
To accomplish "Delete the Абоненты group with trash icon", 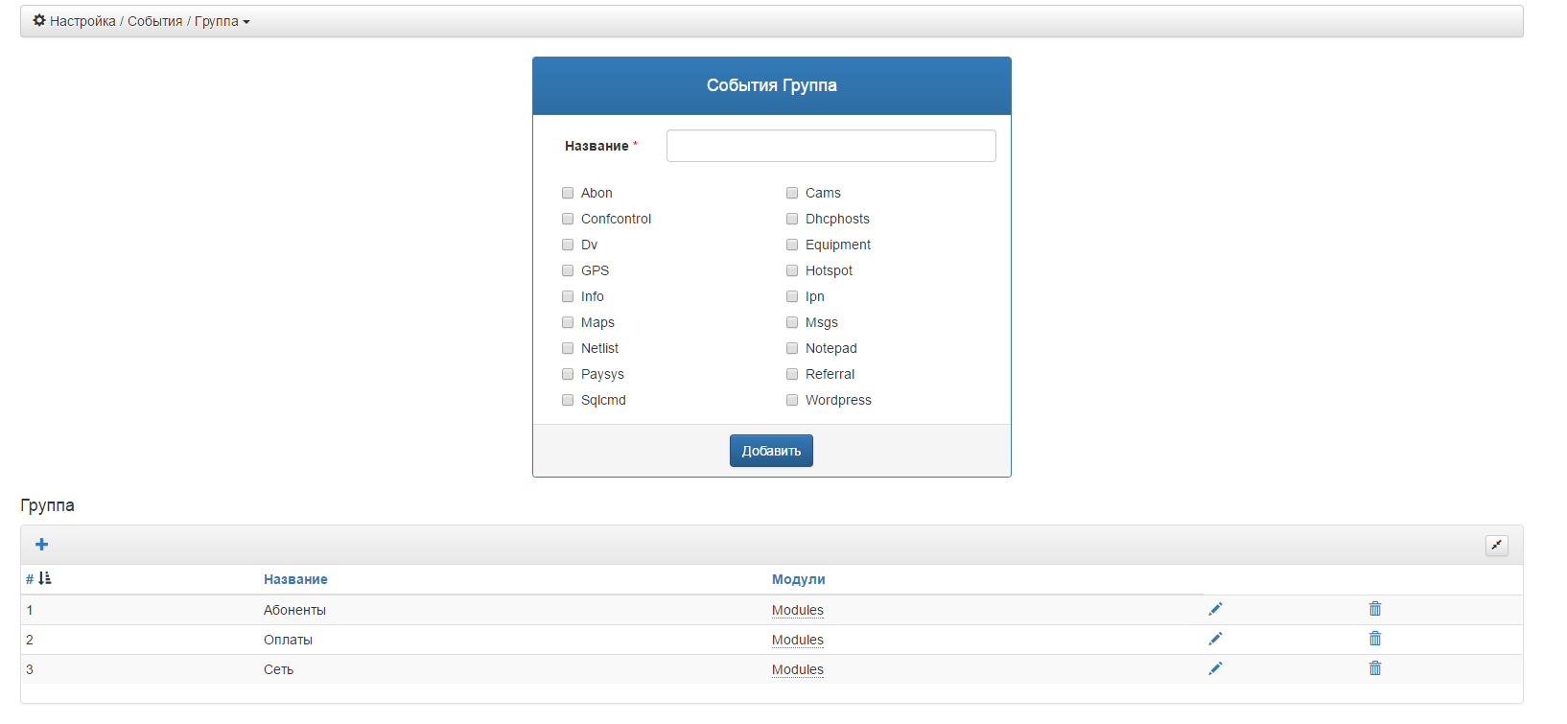I will 1374,609.
